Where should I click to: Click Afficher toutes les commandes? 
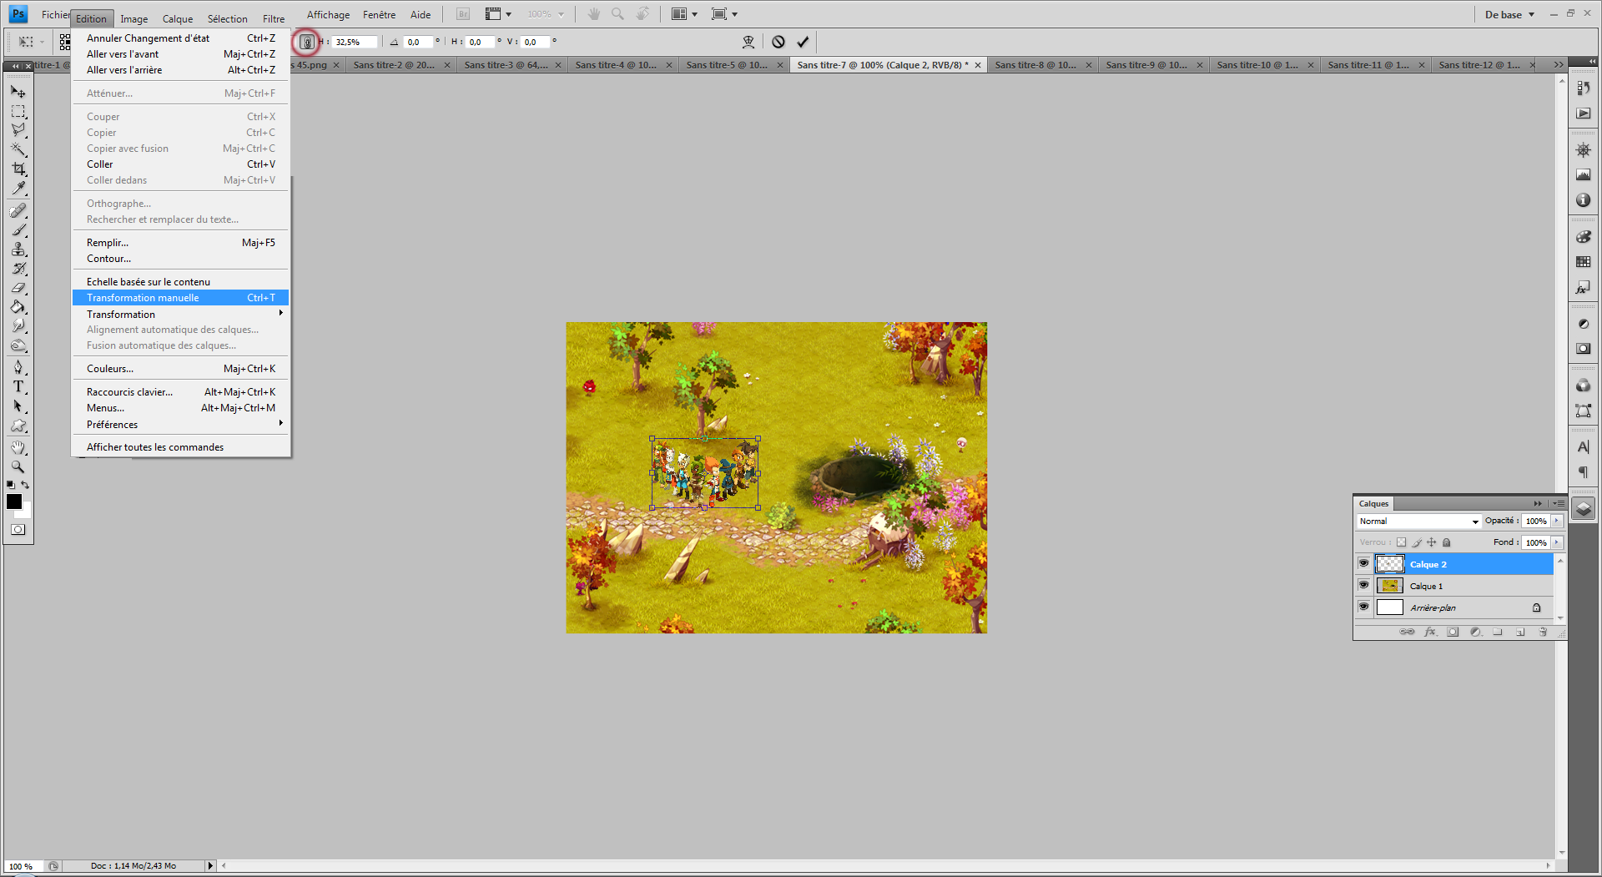coord(180,446)
